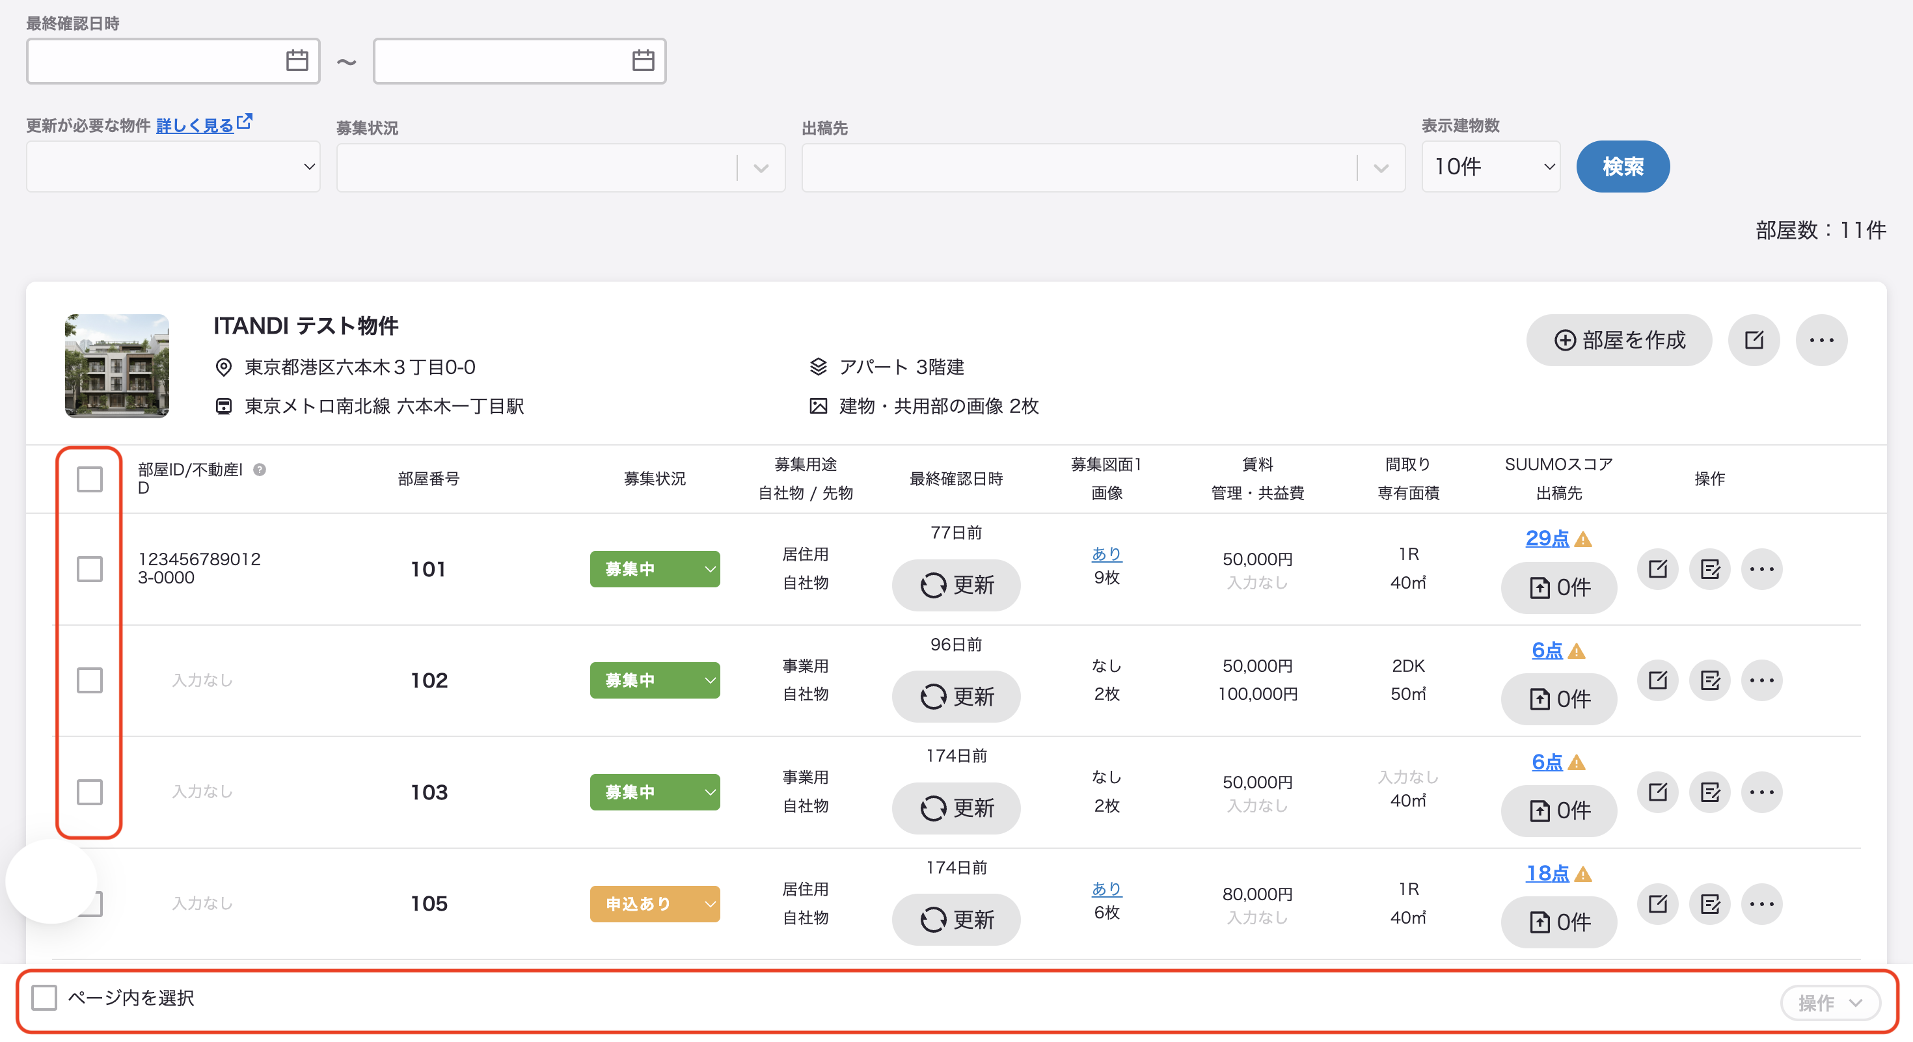Viewport: 1913px width, 1042px height.
Task: Click room ID 1234567890123-0000
Action: (x=199, y=568)
